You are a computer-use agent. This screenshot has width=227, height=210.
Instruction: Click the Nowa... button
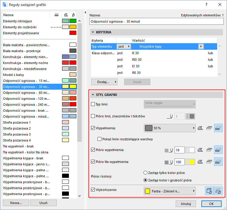tap(16, 203)
